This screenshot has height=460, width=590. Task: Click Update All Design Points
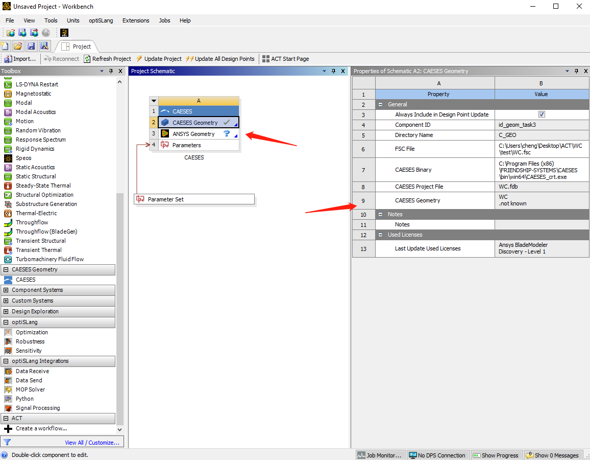tap(220, 59)
